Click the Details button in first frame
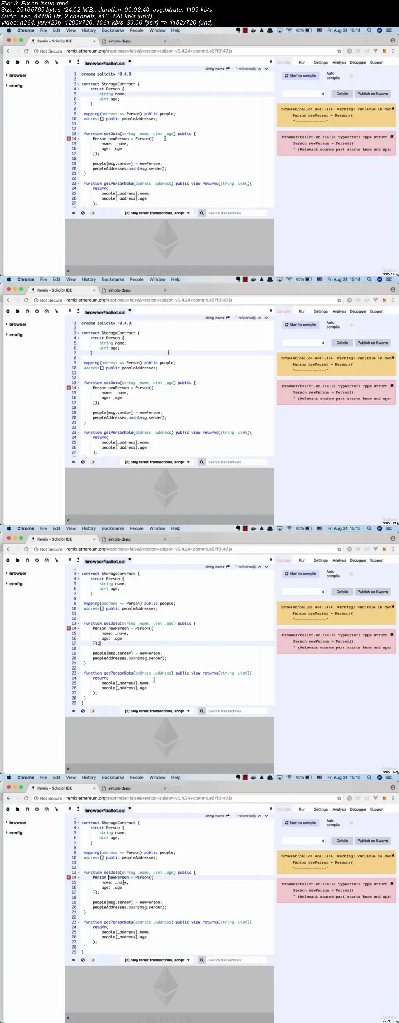 (342, 94)
